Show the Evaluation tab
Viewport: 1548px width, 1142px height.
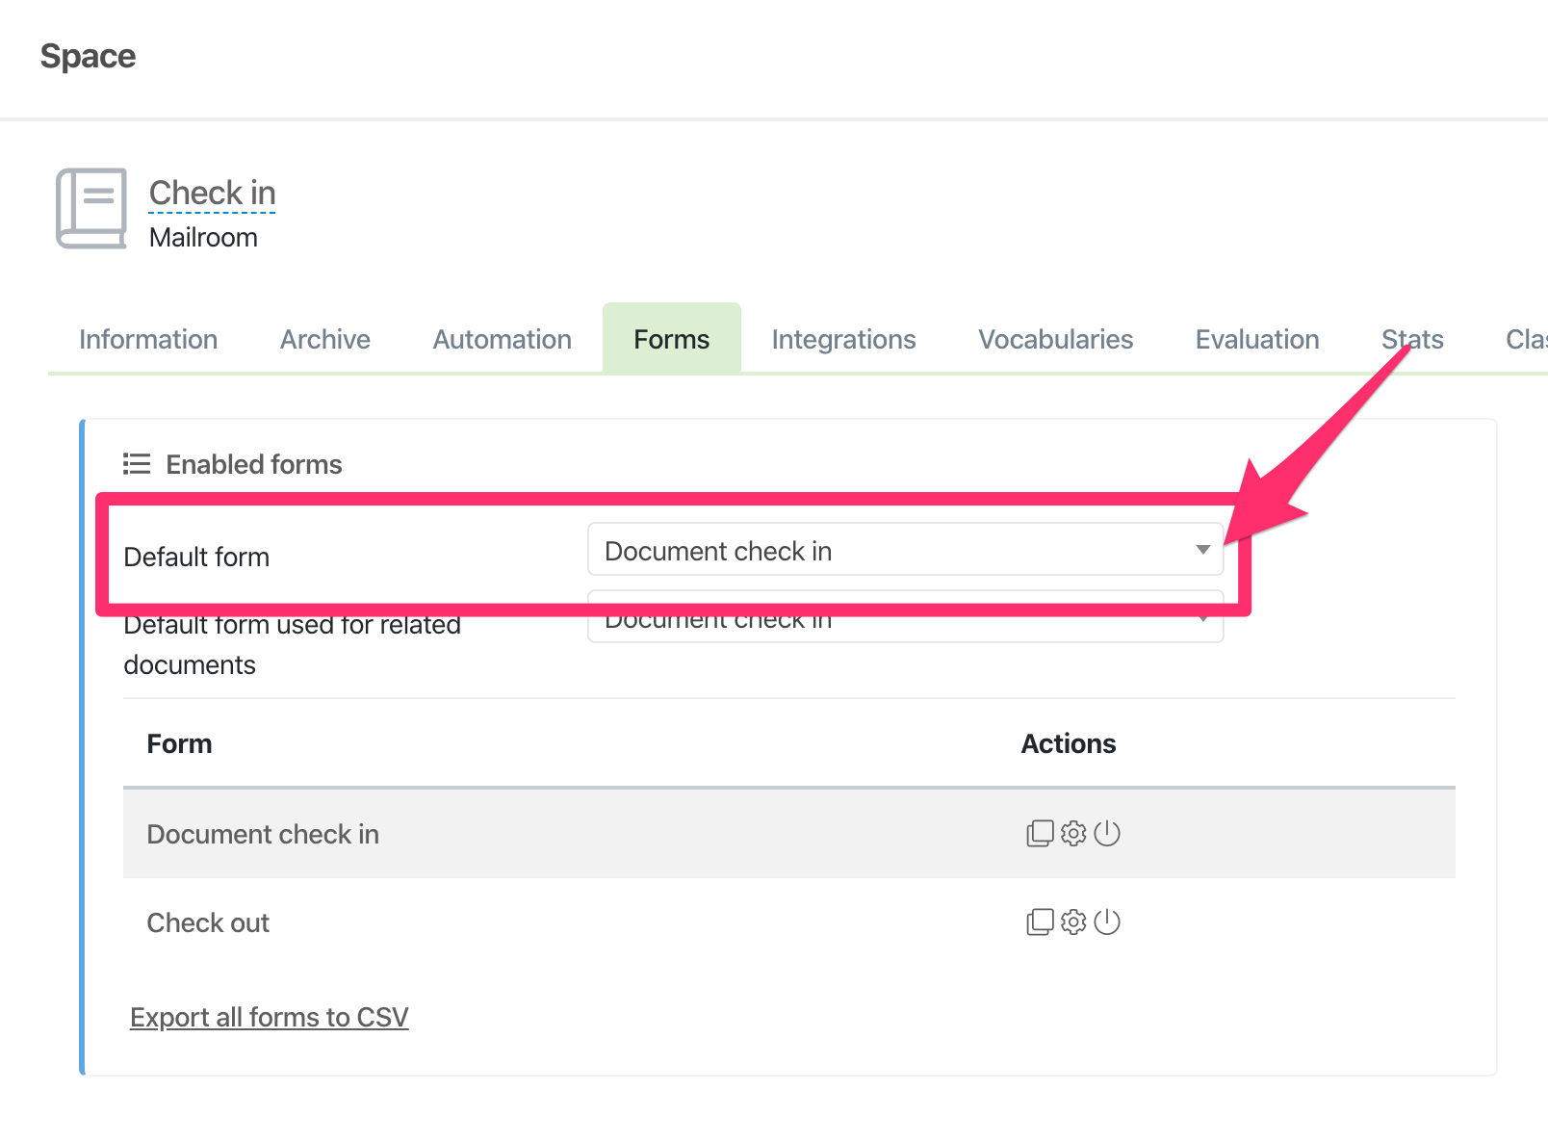point(1256,339)
